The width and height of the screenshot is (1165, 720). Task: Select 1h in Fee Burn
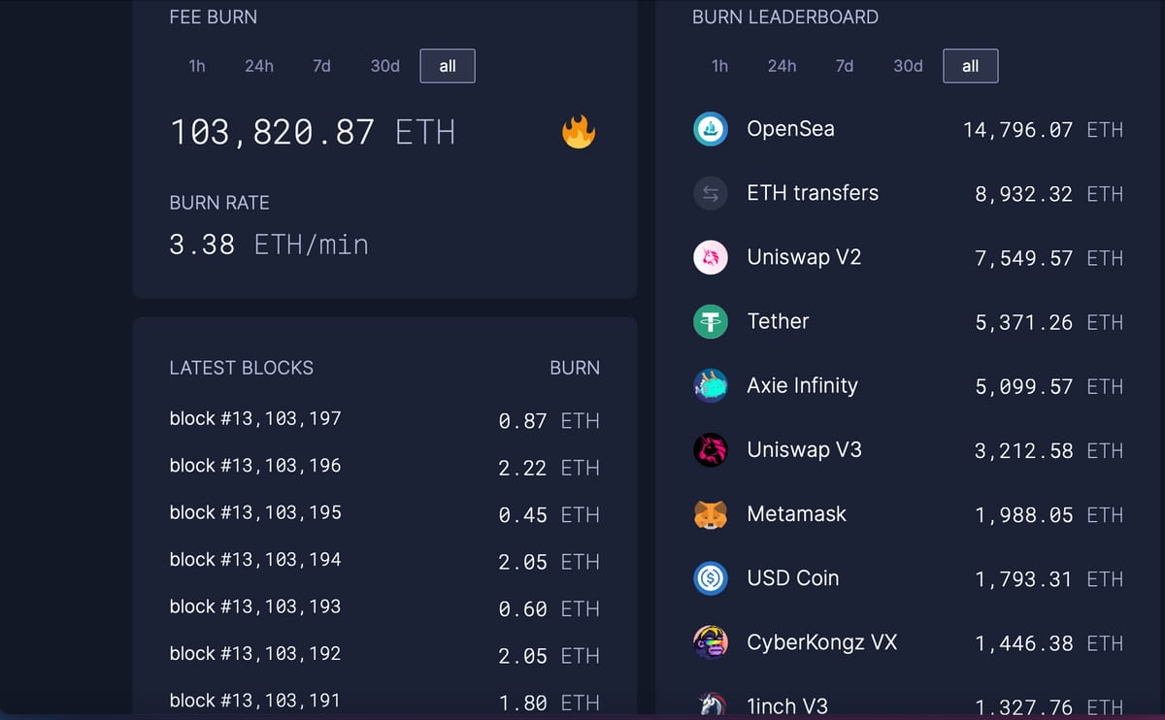click(x=197, y=66)
